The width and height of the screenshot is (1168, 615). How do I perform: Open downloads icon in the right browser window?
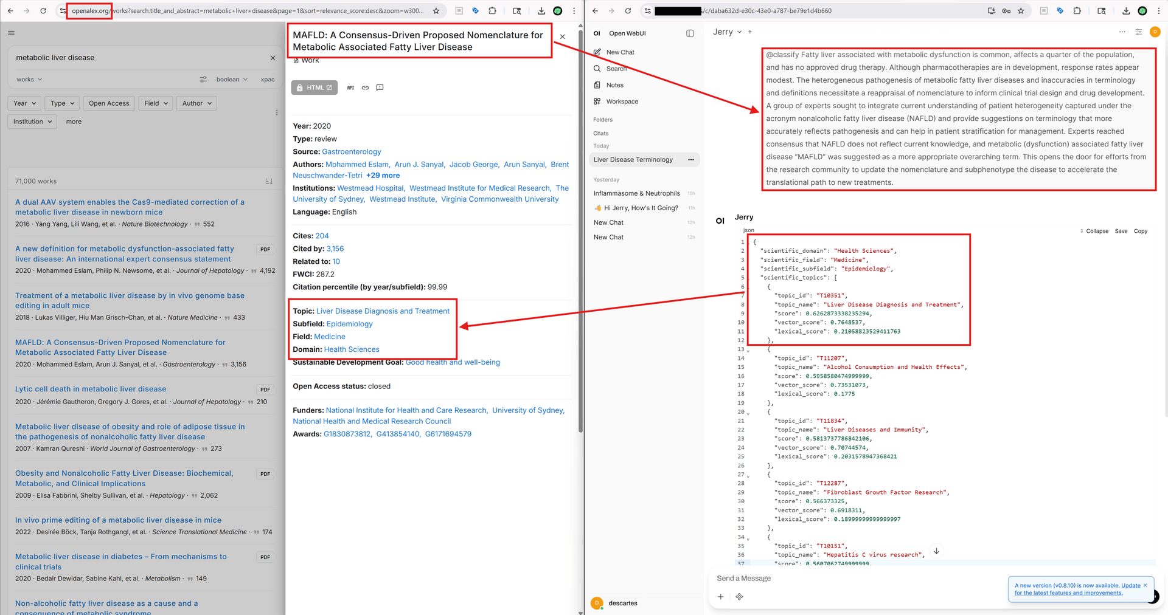coord(1126,11)
